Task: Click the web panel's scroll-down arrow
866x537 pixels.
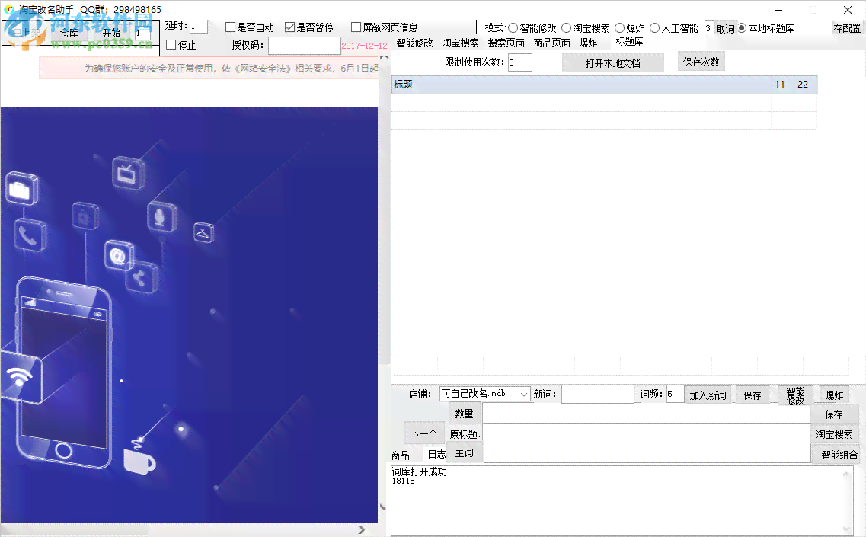Action: pos(382,507)
